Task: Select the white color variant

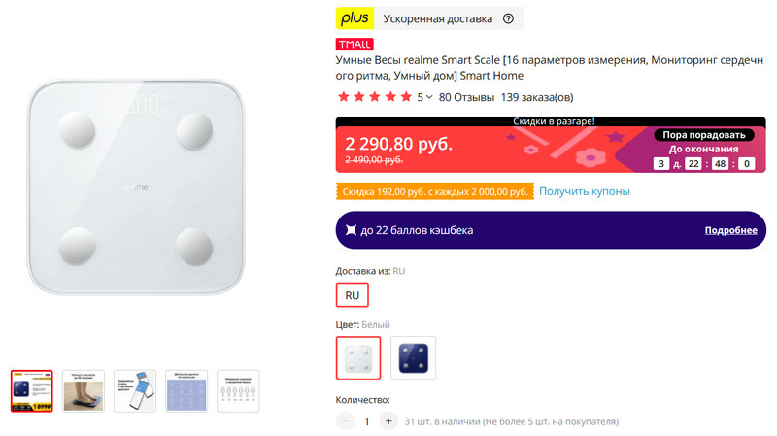Action: [358, 357]
